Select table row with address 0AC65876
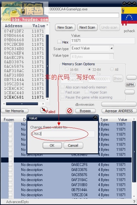Viewport: 137px width, 205px height. pyautogui.click(x=66, y=175)
